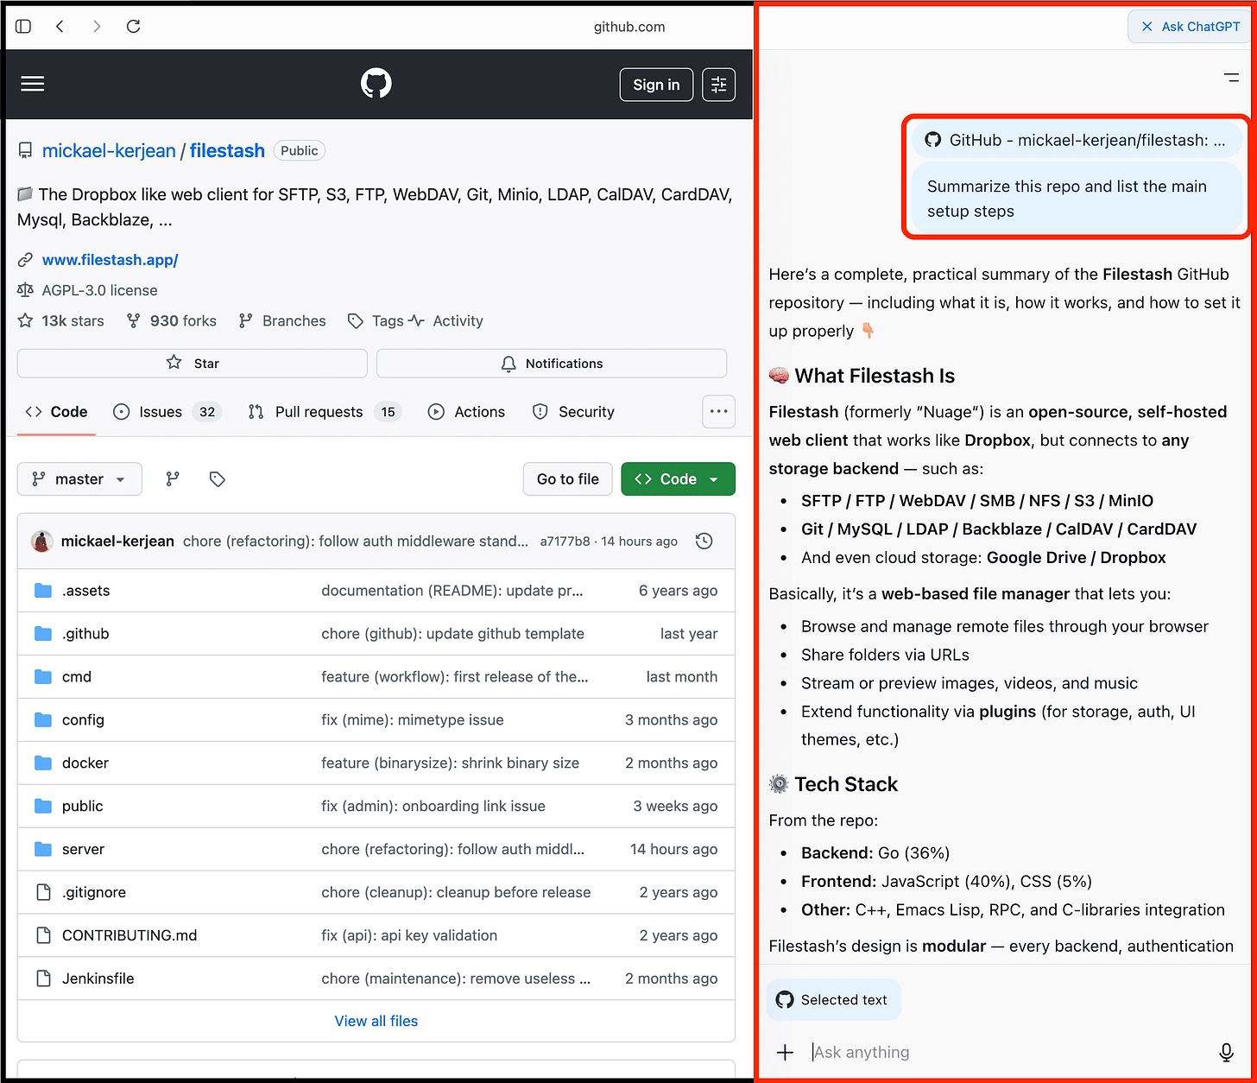
Task: Click the github.com address bar
Action: (x=629, y=27)
